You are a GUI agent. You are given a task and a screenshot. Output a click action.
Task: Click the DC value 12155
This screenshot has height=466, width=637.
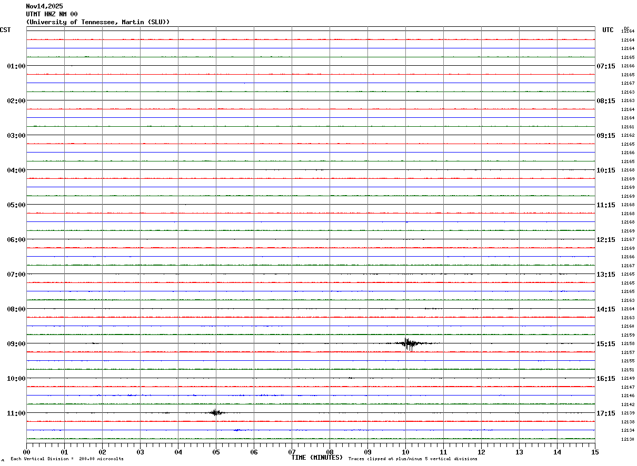(x=628, y=361)
